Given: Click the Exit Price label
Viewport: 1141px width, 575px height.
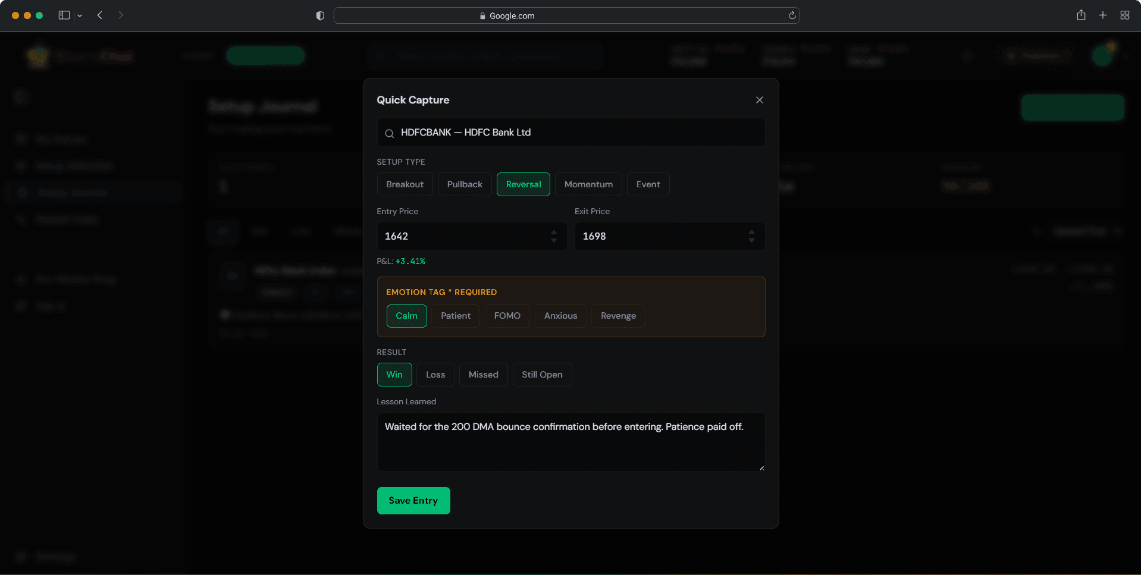Looking at the screenshot, I should tap(592, 211).
